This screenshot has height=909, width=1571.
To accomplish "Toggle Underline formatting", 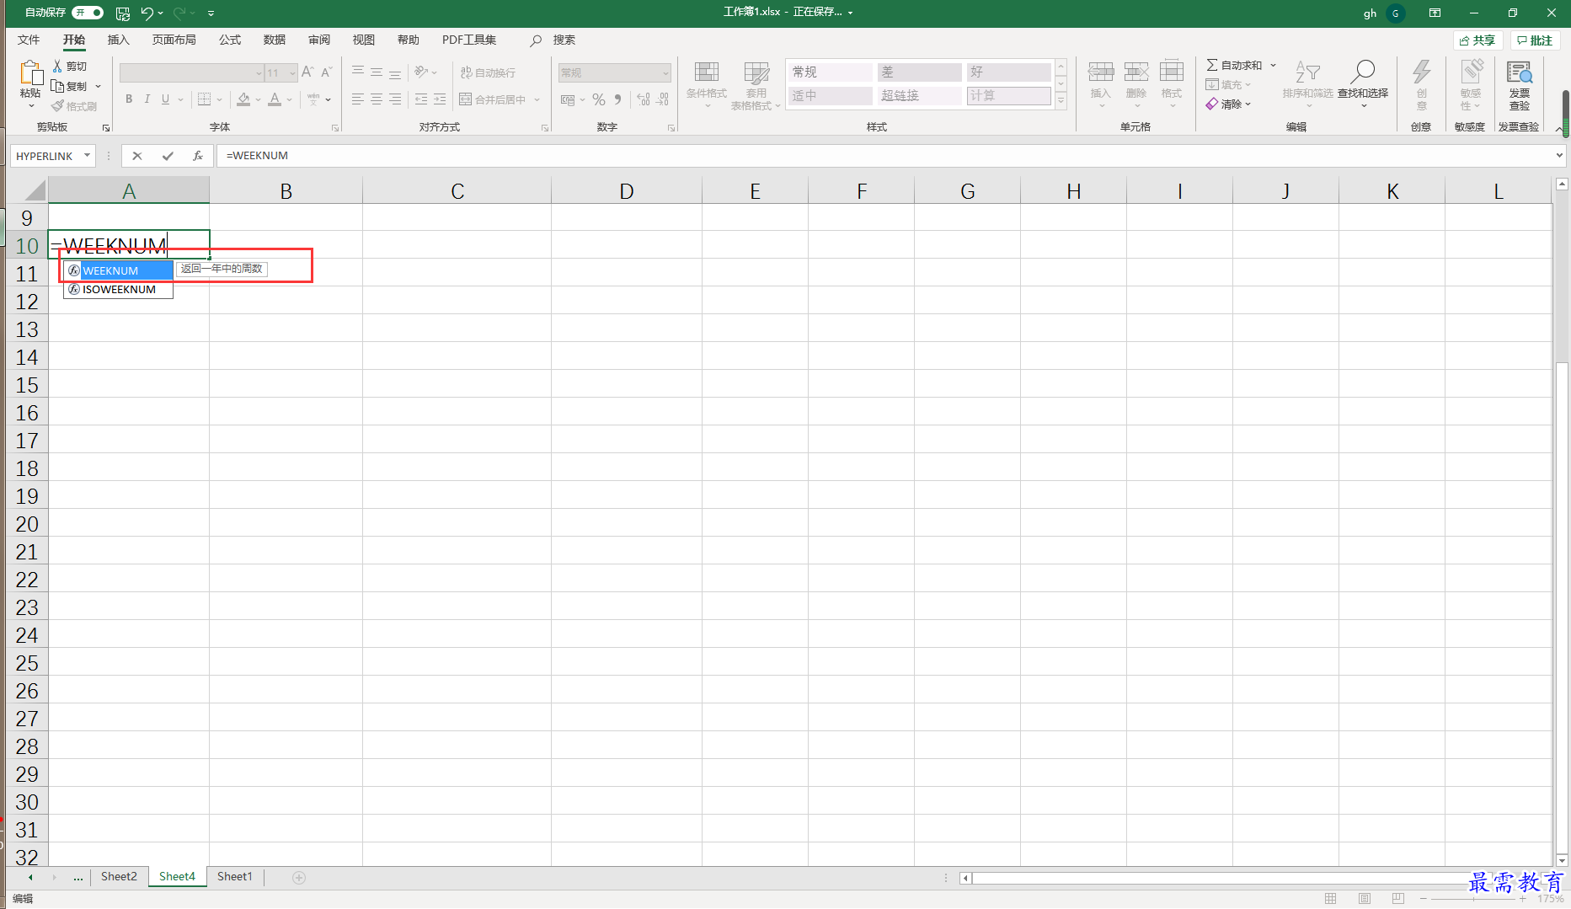I will (x=166, y=99).
